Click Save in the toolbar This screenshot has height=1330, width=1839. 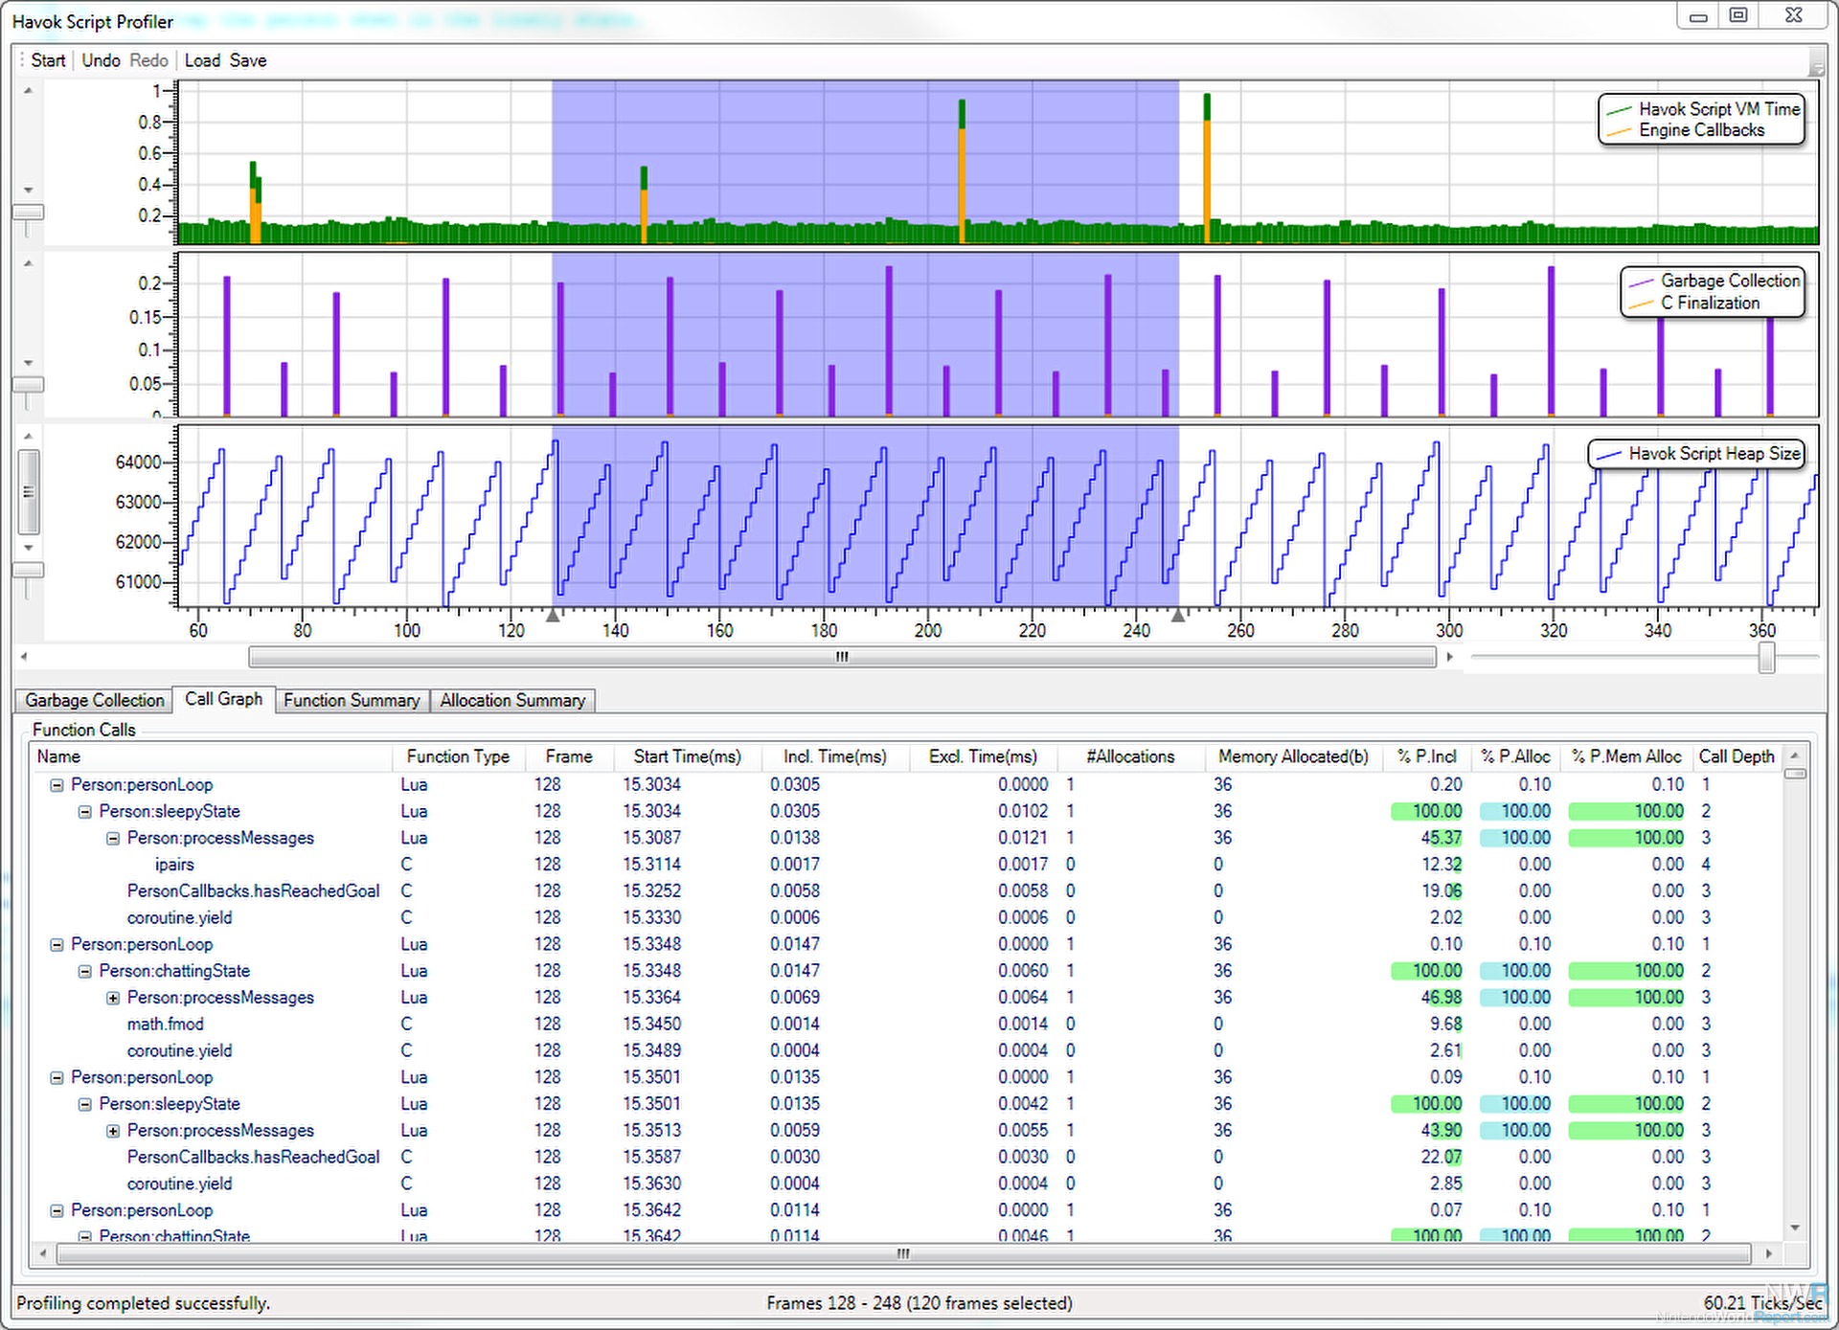click(x=248, y=60)
